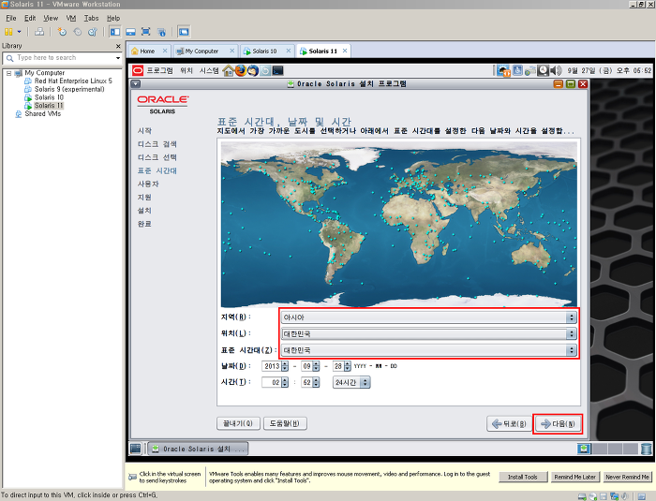Open the snapshot manager toolbar icon
The height and width of the screenshot is (501, 656).
93,32
